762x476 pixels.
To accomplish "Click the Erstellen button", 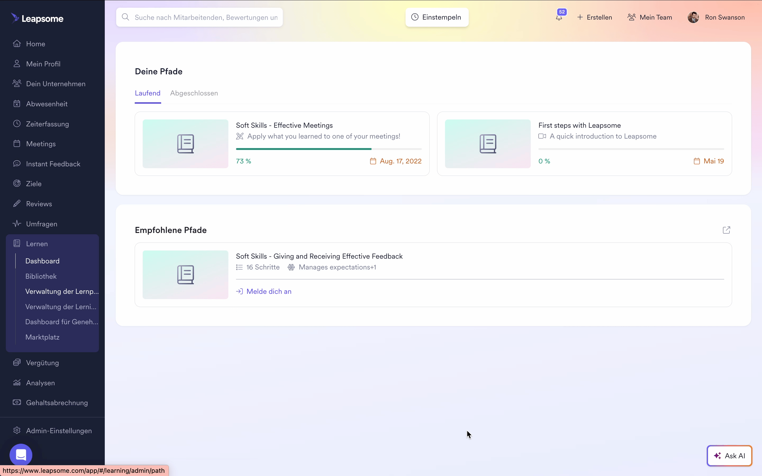I will tap(594, 17).
